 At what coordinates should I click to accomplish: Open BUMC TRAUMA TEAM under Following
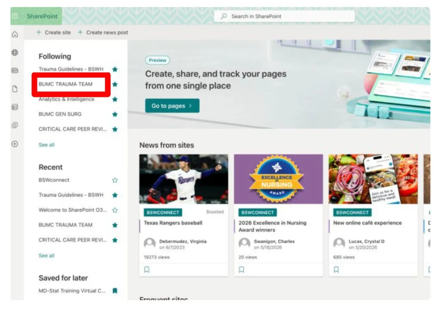pyautogui.click(x=66, y=84)
